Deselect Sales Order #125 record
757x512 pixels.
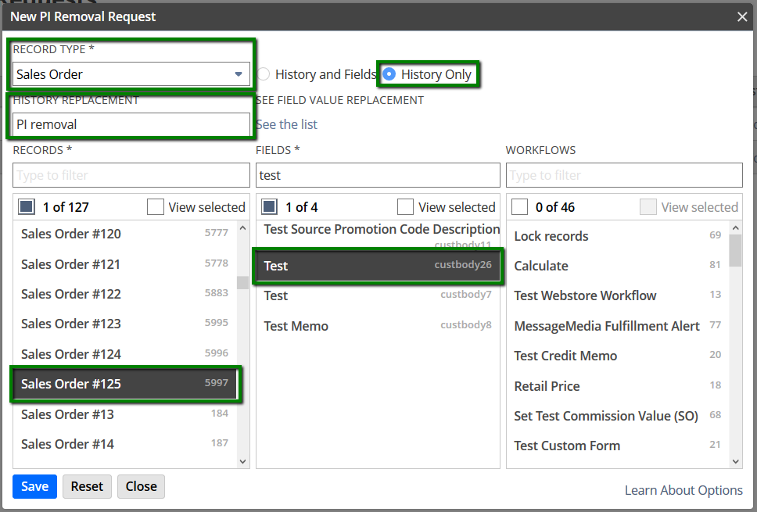[x=124, y=384]
